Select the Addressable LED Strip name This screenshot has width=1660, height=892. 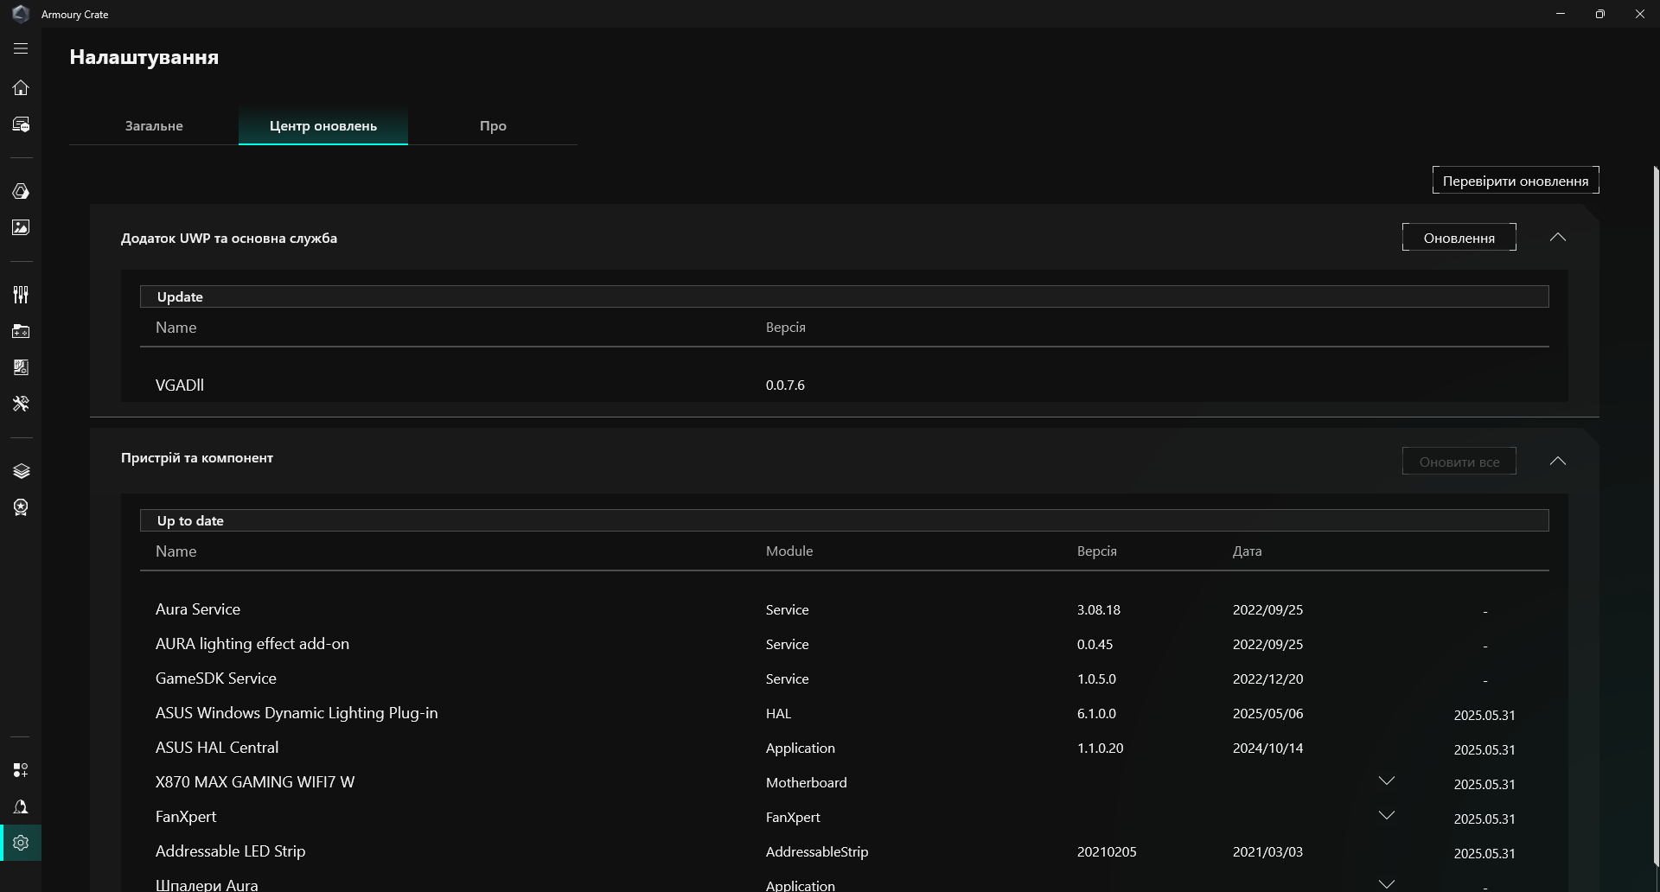click(x=231, y=851)
